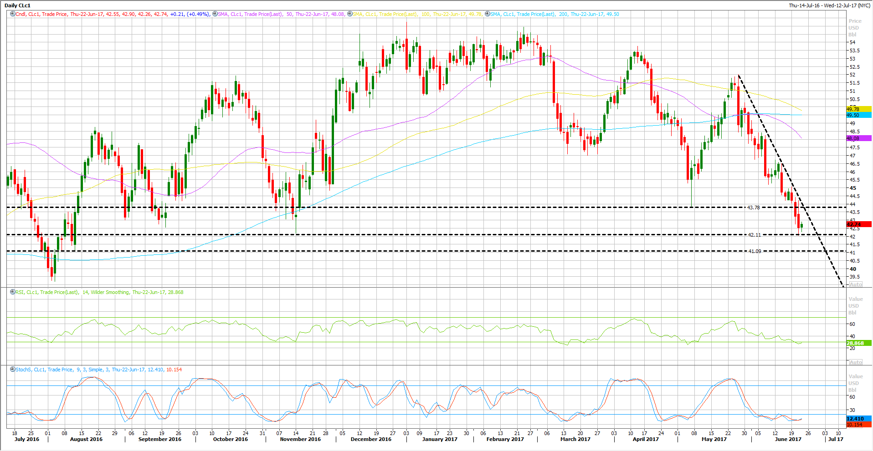This screenshot has height=451, width=873.
Task: Click the November 2016 label on the time axis
Action: click(300, 439)
